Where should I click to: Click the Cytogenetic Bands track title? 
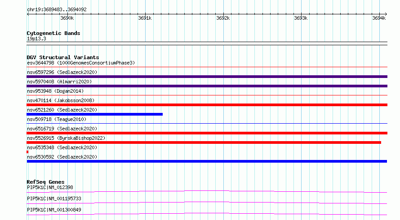tap(53, 33)
